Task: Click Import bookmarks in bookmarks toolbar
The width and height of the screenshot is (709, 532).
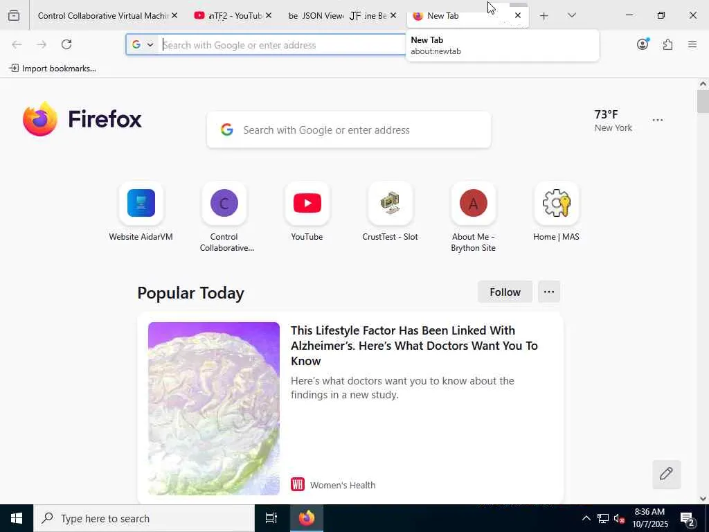Action: [x=53, y=69]
